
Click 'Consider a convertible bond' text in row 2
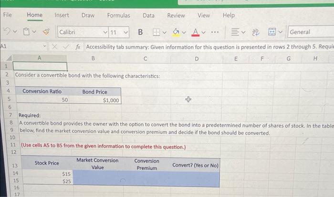87,76
